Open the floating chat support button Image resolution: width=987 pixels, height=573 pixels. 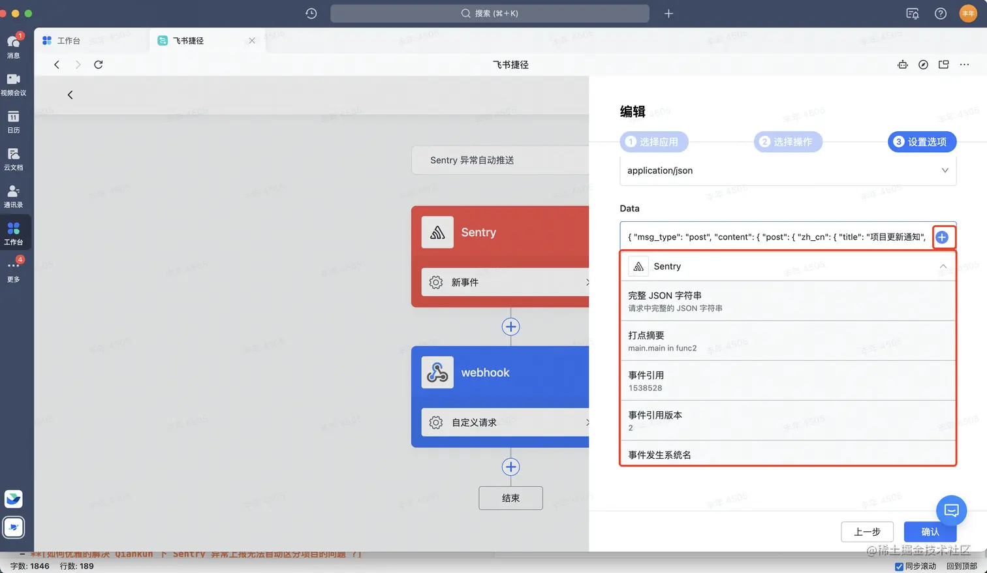point(951,510)
